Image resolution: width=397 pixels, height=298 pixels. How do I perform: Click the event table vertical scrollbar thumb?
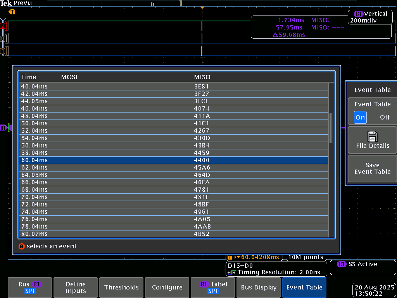point(331,128)
